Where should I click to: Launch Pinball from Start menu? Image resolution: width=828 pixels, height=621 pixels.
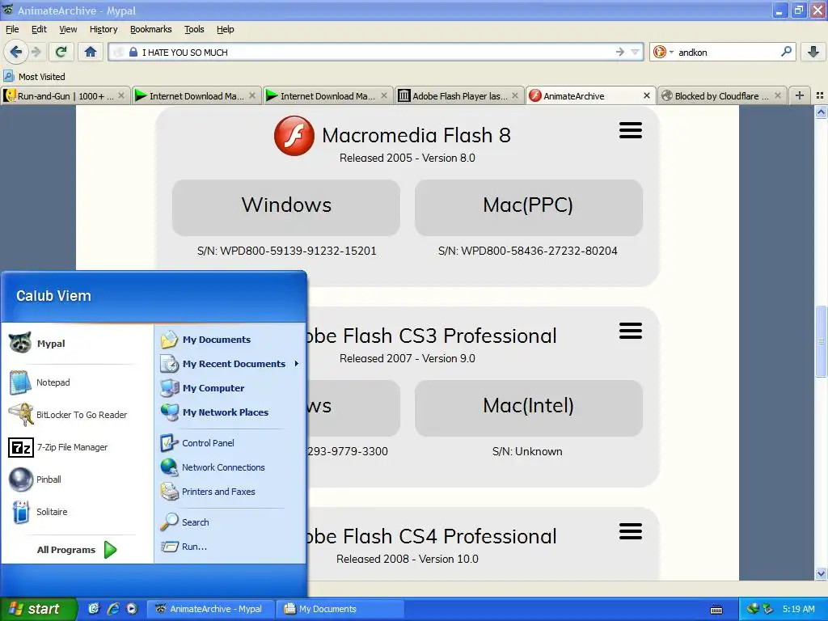pyautogui.click(x=77, y=479)
